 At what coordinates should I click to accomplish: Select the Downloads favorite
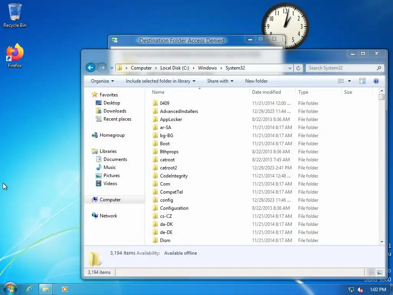(111, 111)
